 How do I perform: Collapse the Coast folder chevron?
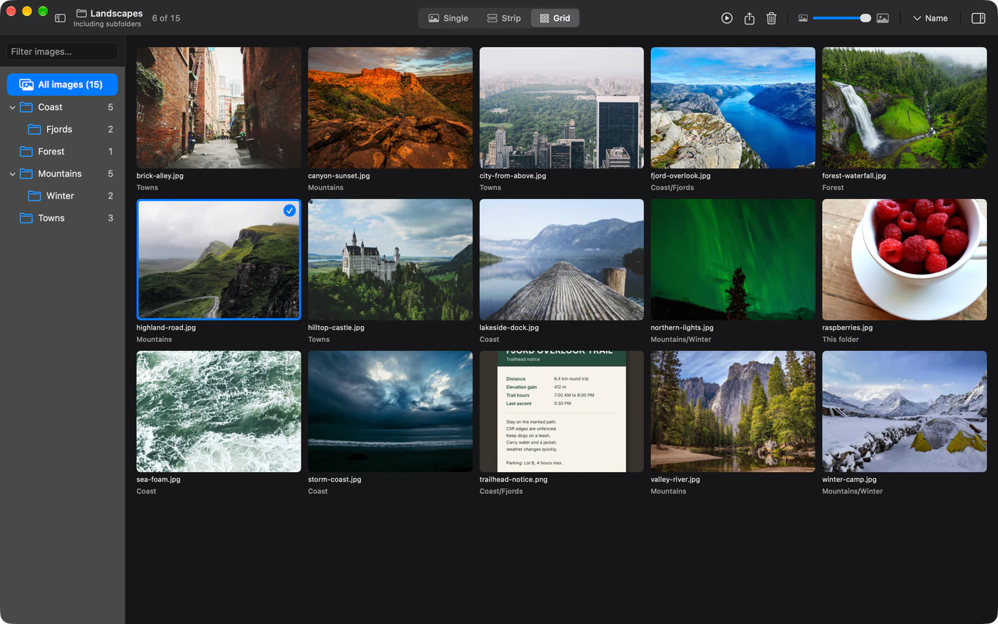pyautogui.click(x=12, y=107)
